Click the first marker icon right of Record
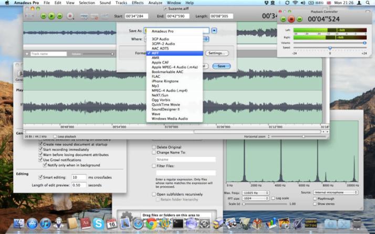Viewport: 375px width, 234px height. coord(84,16)
